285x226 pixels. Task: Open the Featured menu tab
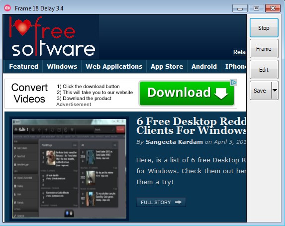coord(24,66)
